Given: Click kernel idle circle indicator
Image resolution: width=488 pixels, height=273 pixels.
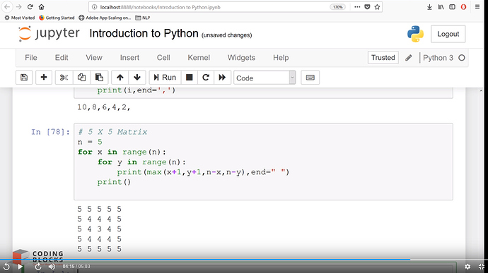Looking at the screenshot, I should tap(462, 58).
